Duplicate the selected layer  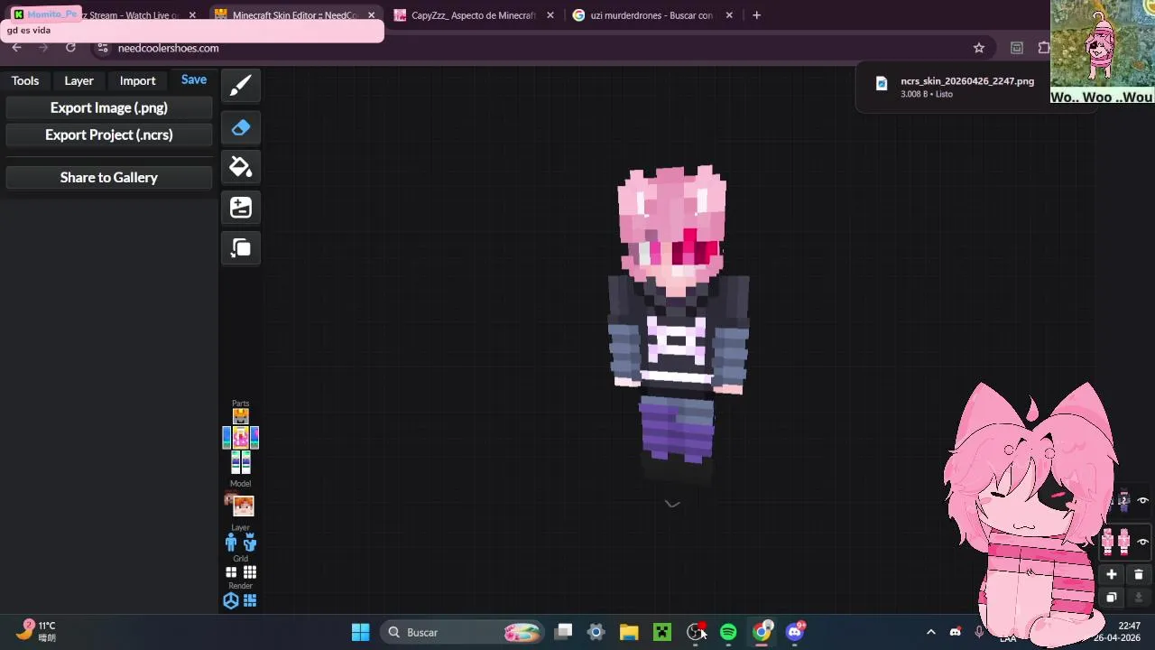coord(1112,598)
